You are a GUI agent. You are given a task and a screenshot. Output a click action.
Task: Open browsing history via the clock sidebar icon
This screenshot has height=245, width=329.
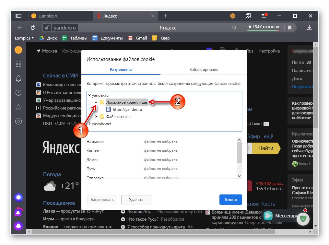coord(18,93)
